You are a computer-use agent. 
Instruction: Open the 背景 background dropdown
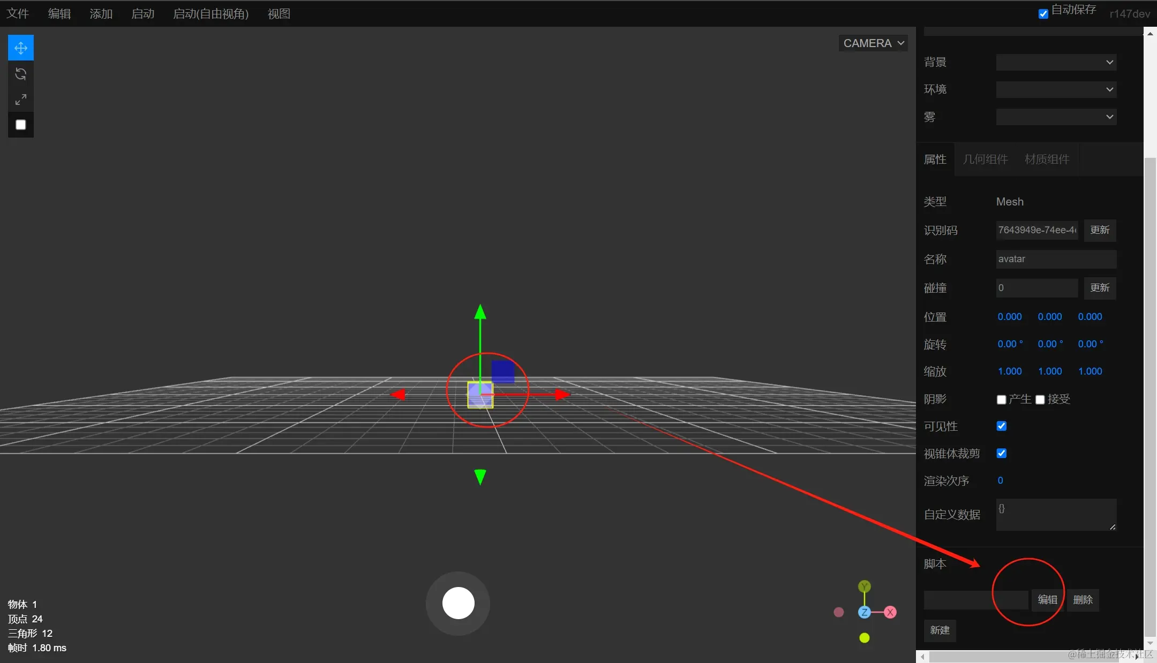1056,62
